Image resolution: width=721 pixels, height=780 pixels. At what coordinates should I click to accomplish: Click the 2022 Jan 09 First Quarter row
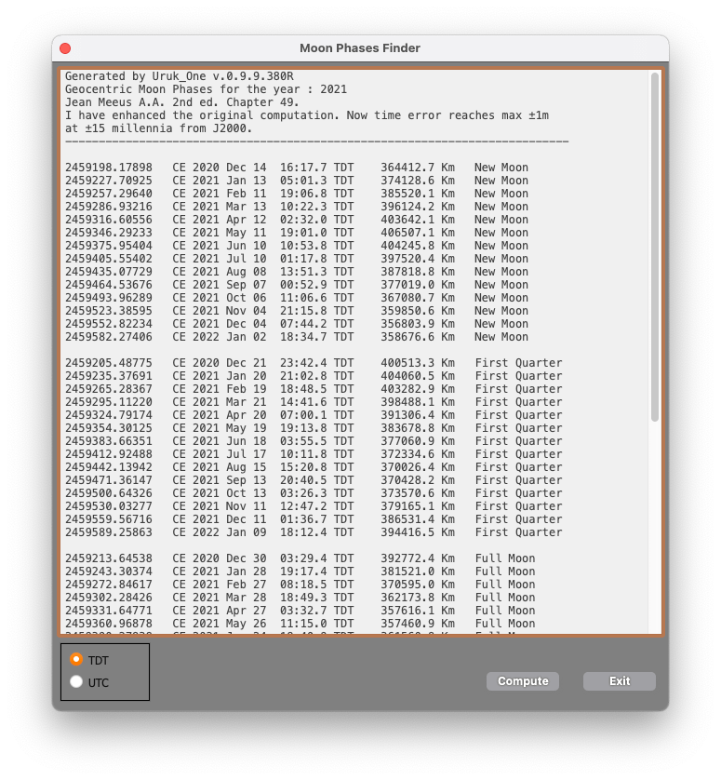[313, 532]
